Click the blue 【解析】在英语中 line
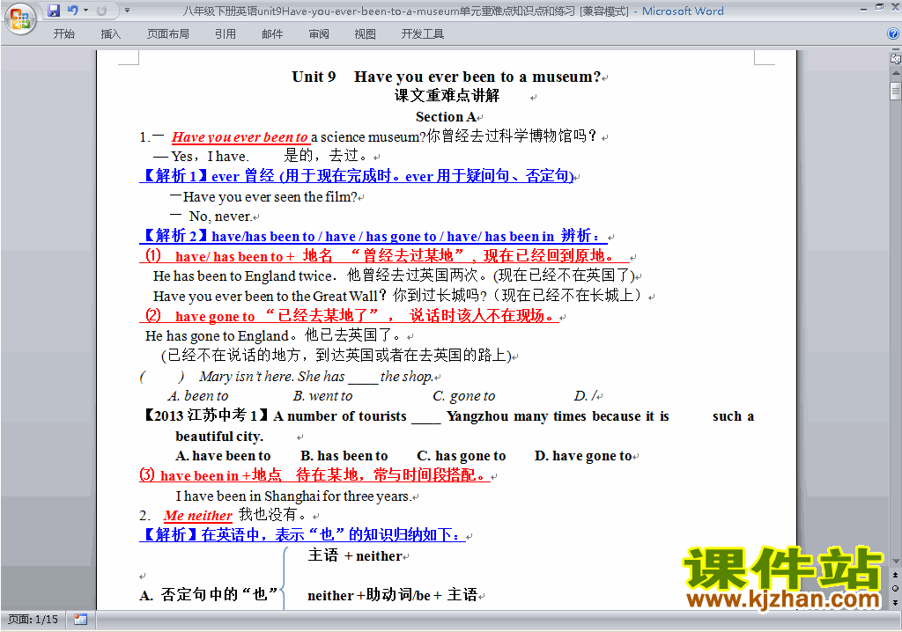 [301, 535]
